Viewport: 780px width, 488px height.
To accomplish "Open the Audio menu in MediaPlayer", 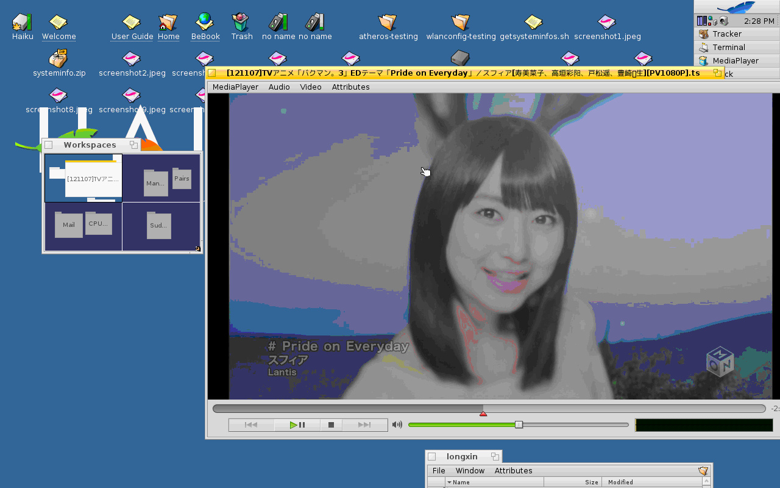I will (279, 87).
